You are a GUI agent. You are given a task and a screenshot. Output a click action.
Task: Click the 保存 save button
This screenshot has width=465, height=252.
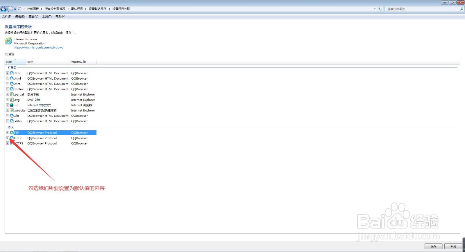(x=433, y=246)
